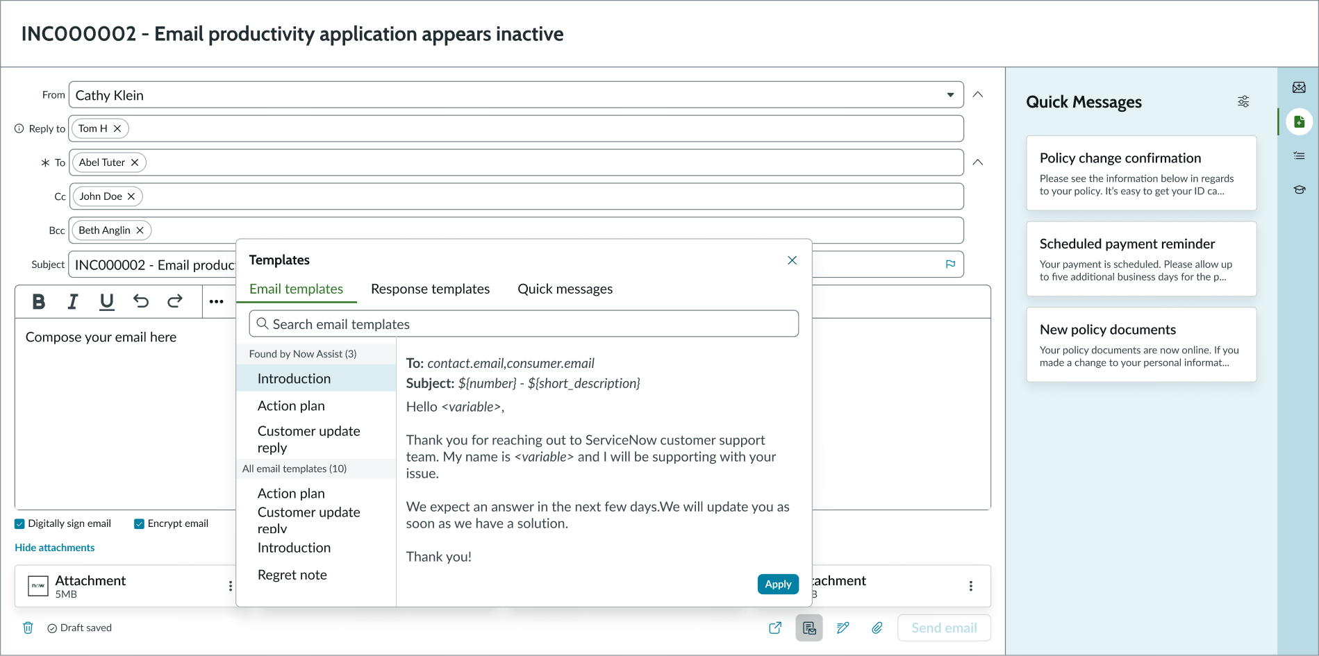Flag the email subject line
This screenshot has width=1319, height=656.
(x=949, y=264)
